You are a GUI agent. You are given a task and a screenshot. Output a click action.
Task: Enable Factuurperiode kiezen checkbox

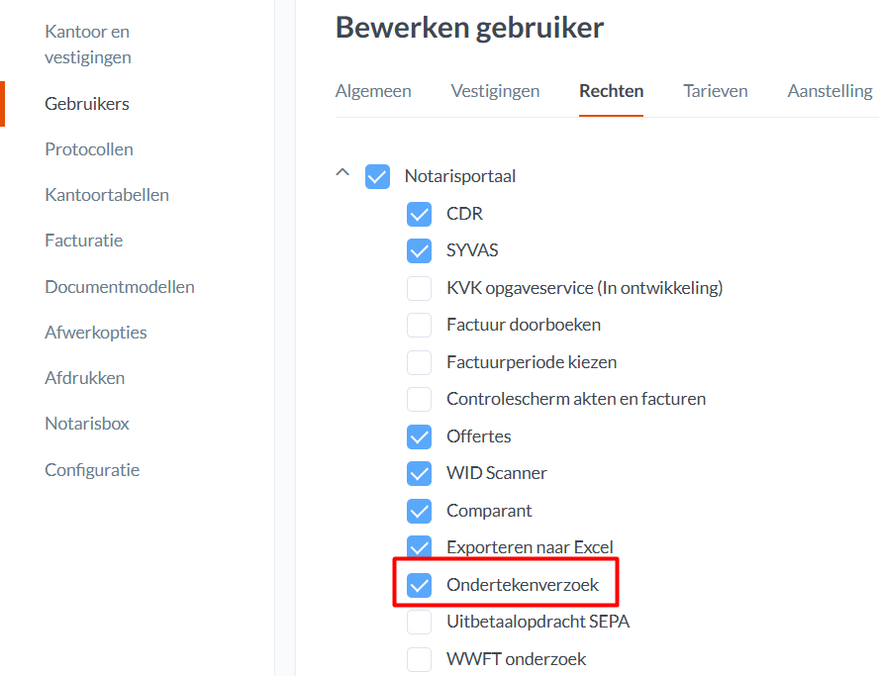420,362
